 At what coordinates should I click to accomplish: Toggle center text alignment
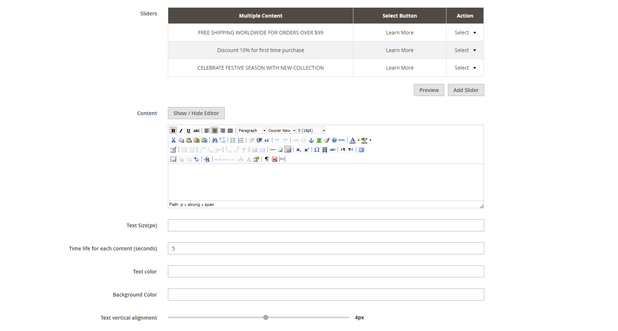click(215, 130)
